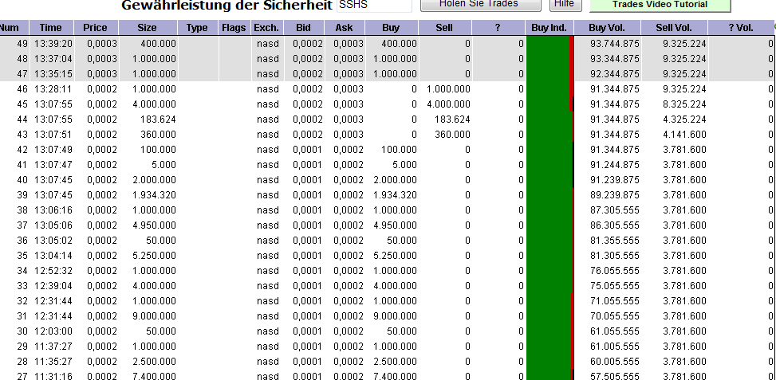Click sell volume 4.141.600
Viewport: 776px width, 380px height.
tap(684, 135)
